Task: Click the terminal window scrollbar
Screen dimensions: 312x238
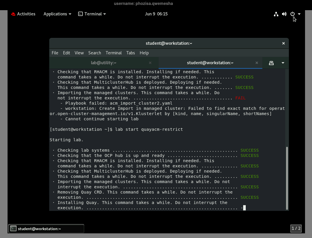Action: (x=287, y=178)
